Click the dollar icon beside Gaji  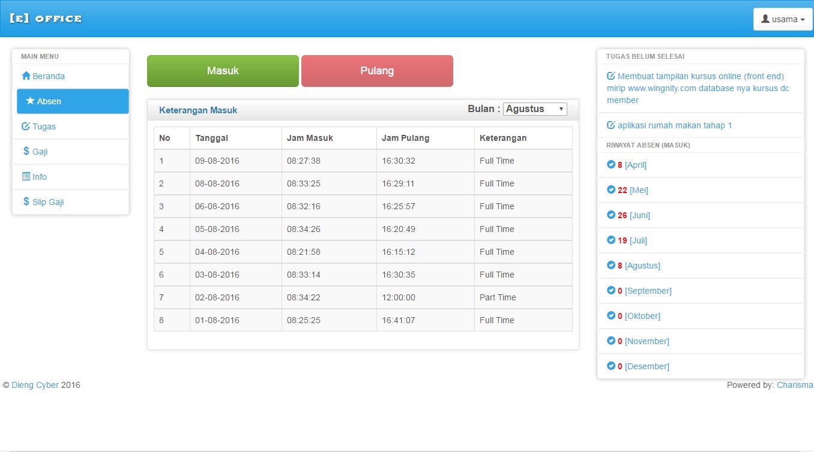pos(26,152)
